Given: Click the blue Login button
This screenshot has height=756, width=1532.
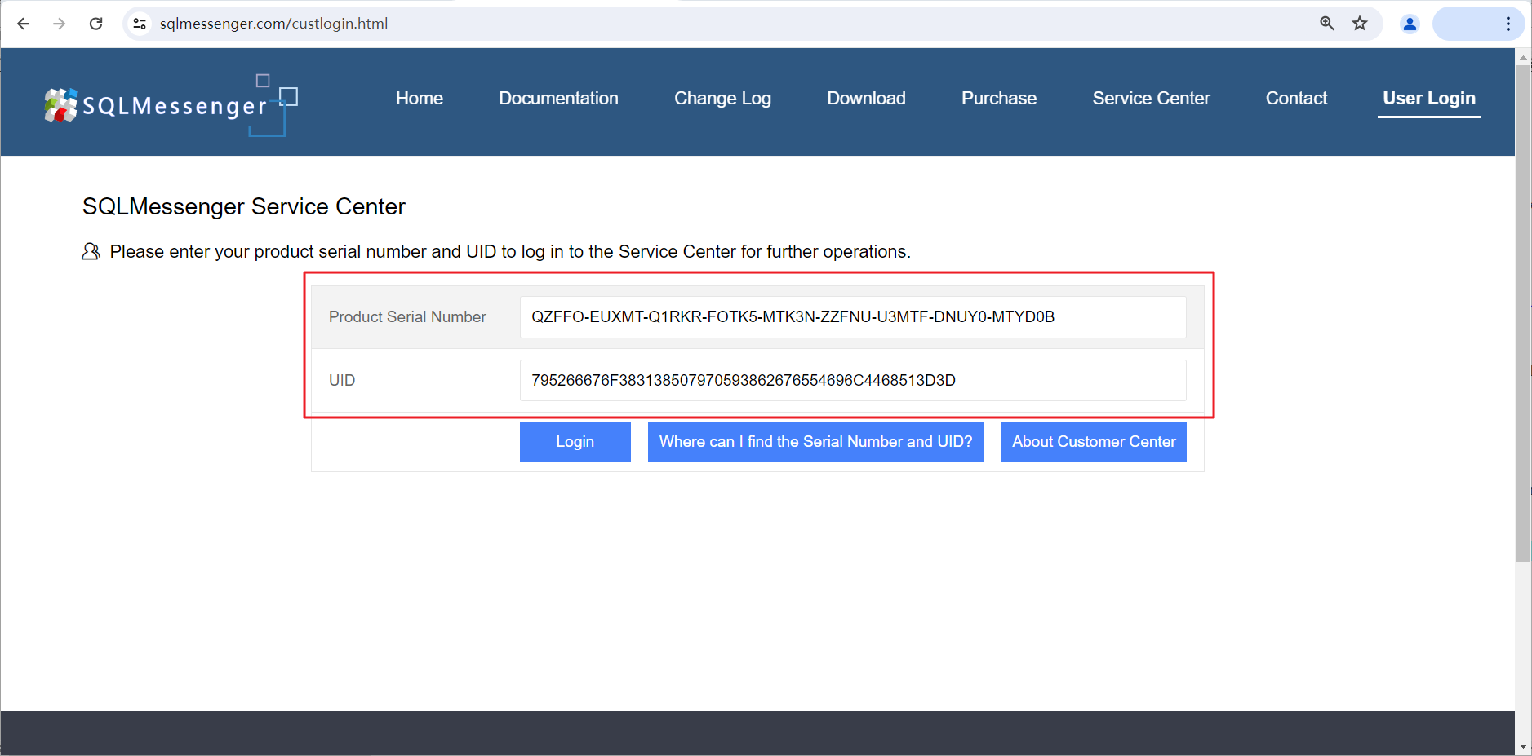Looking at the screenshot, I should pyautogui.click(x=575, y=441).
